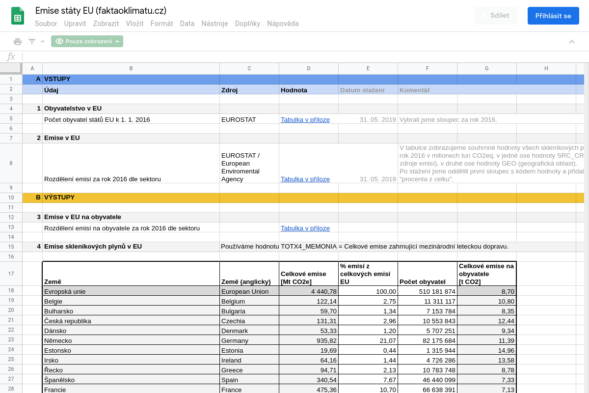Open the Formát menu
The width and height of the screenshot is (589, 393).
point(161,23)
